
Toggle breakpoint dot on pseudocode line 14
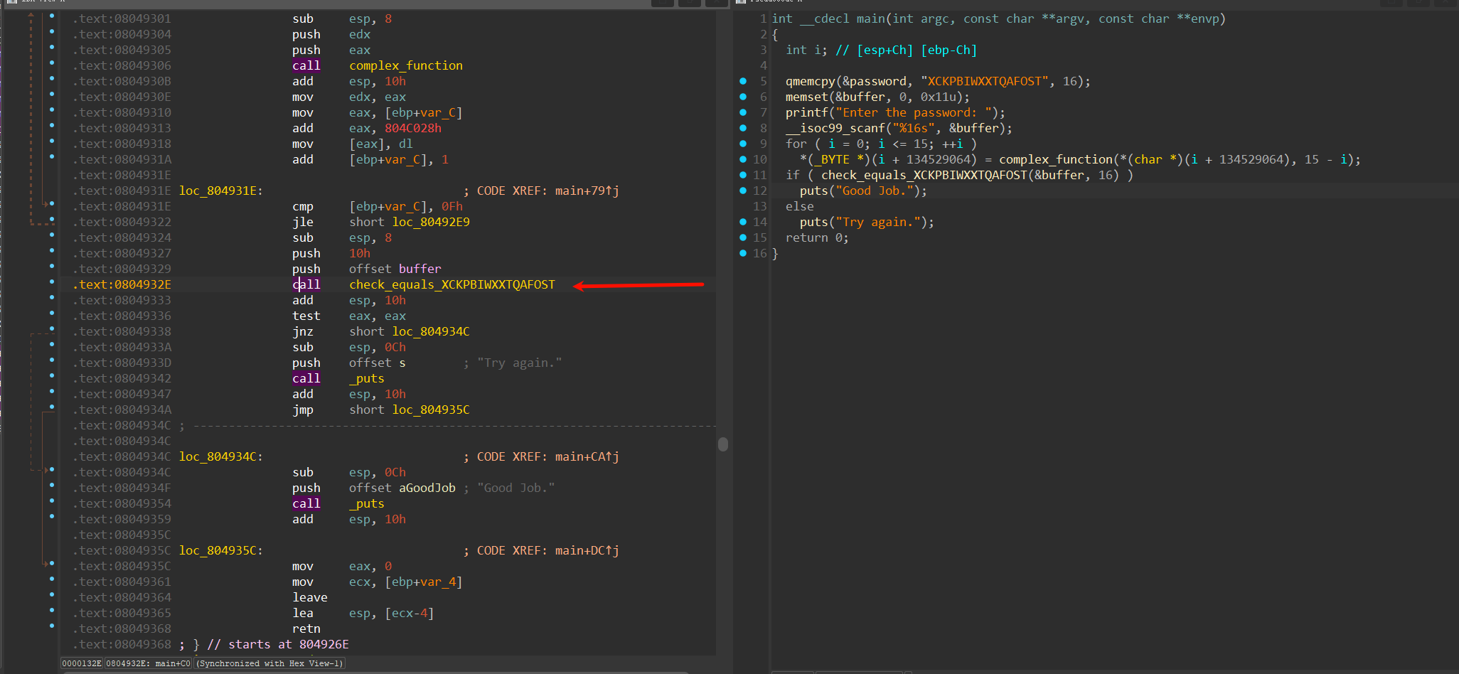(x=743, y=222)
